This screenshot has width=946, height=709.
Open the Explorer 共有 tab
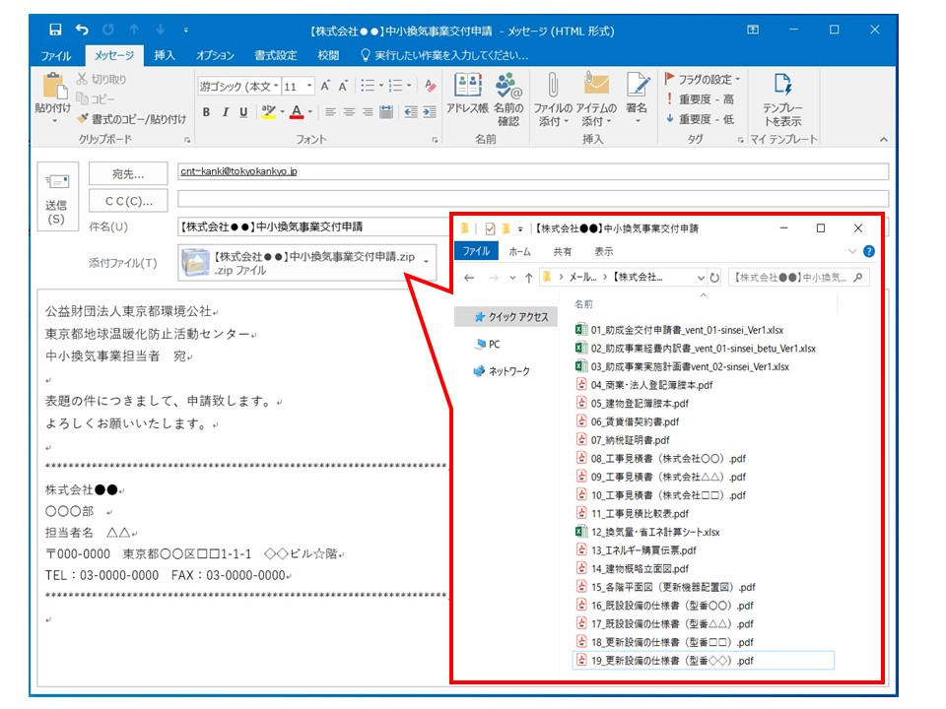563,251
